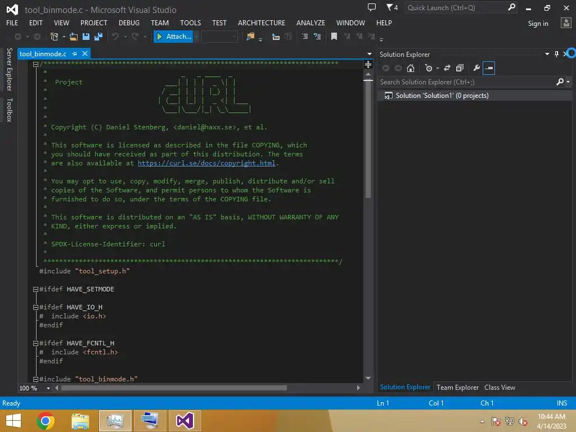Viewport: 576px width, 432px height.
Task: Click the Find in Files icon
Action: pyautogui.click(x=250, y=37)
